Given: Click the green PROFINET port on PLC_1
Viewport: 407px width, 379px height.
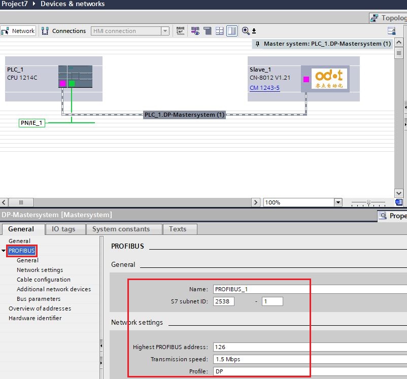Looking at the screenshot, I should pos(72,83).
